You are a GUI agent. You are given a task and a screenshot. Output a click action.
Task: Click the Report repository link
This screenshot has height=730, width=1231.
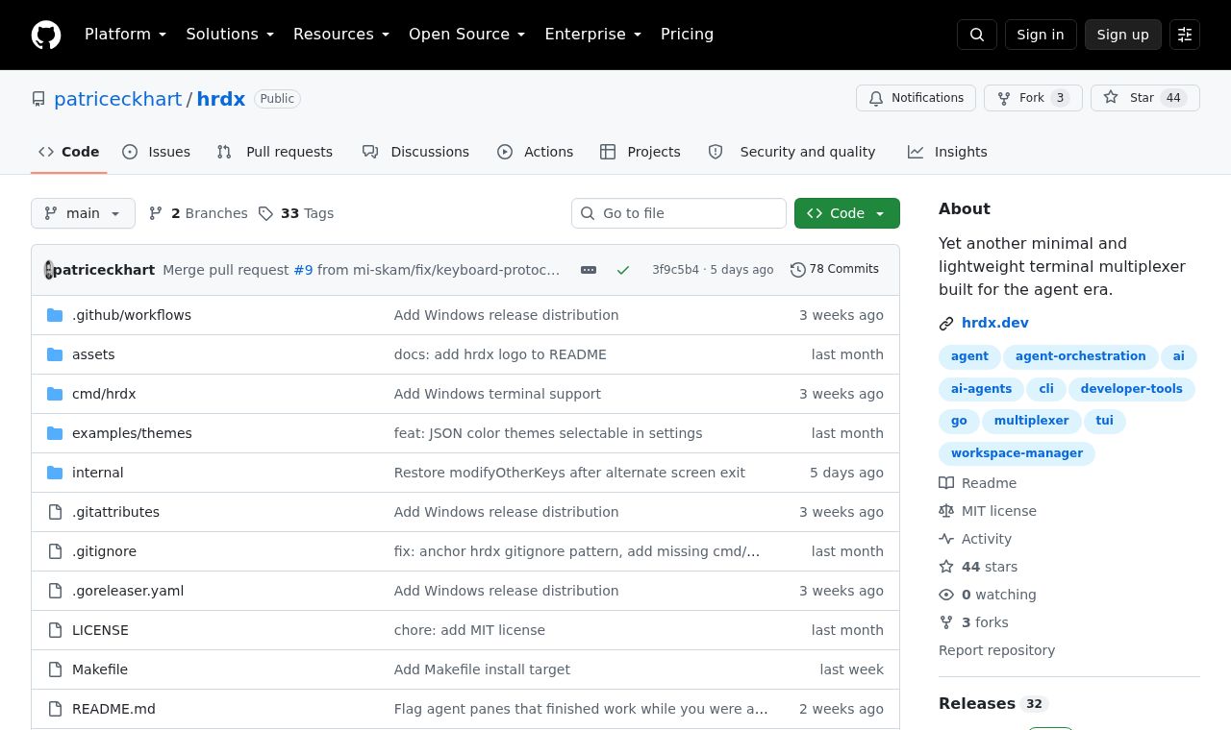click(996, 650)
